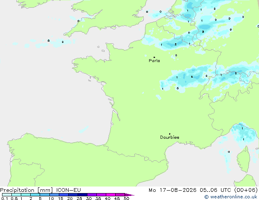Image resolution: width=259 pixels, height=200 pixels.
Task: Select the 'Precipitation [mm]' title text
Action: [27, 190]
